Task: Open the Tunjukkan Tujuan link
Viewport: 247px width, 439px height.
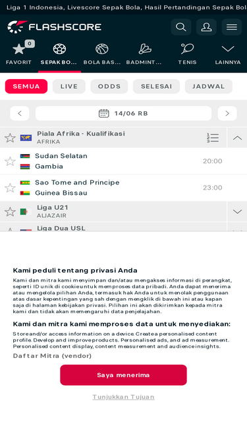Action: (x=124, y=397)
